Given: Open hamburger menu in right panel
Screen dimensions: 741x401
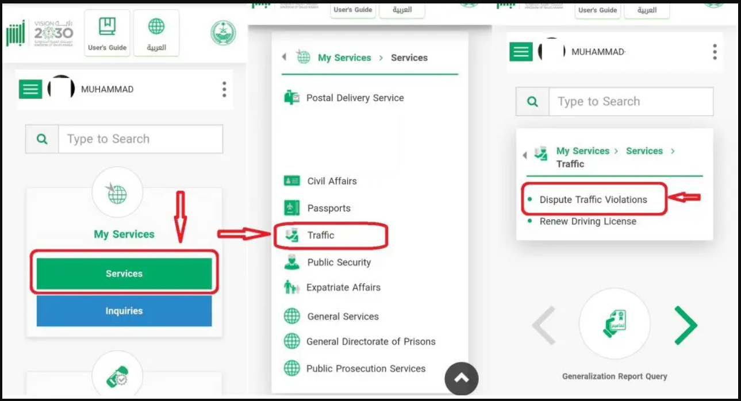Looking at the screenshot, I should click(521, 52).
